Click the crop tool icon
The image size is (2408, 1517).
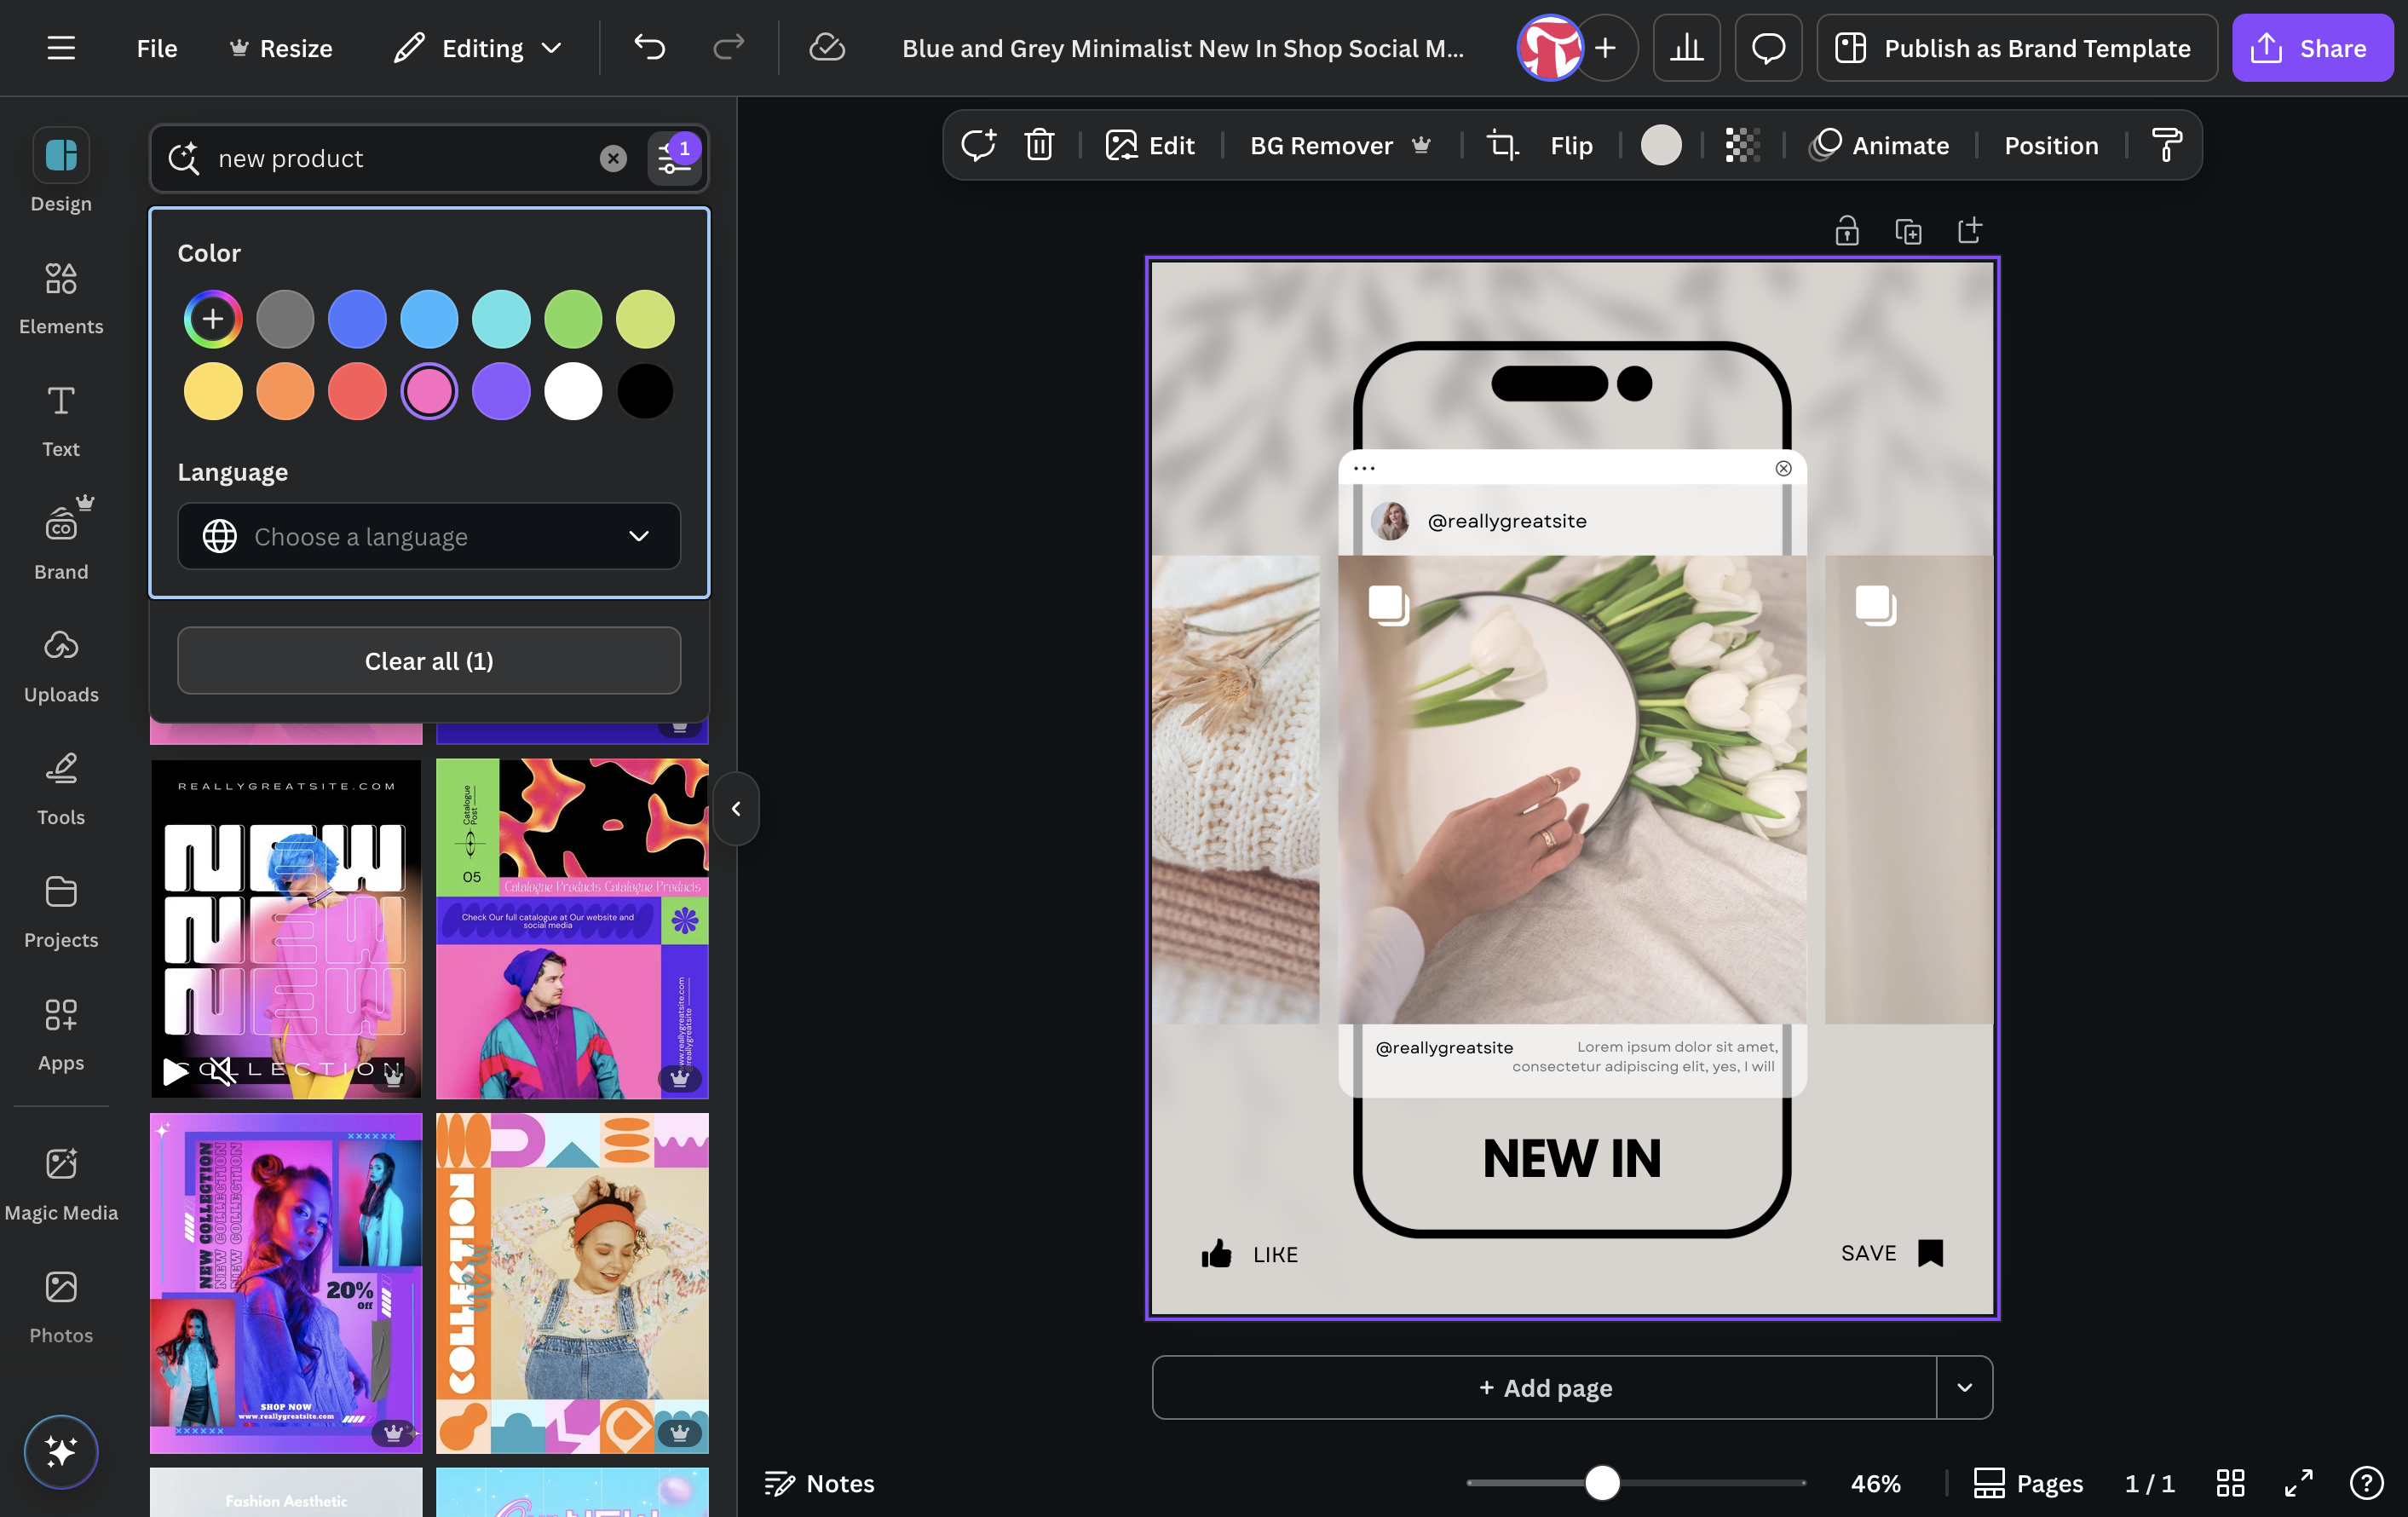(1502, 145)
